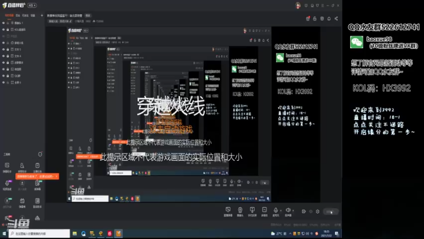Open the info icon in bottom toolbar
This screenshot has height=239, width=424.
point(311,211)
